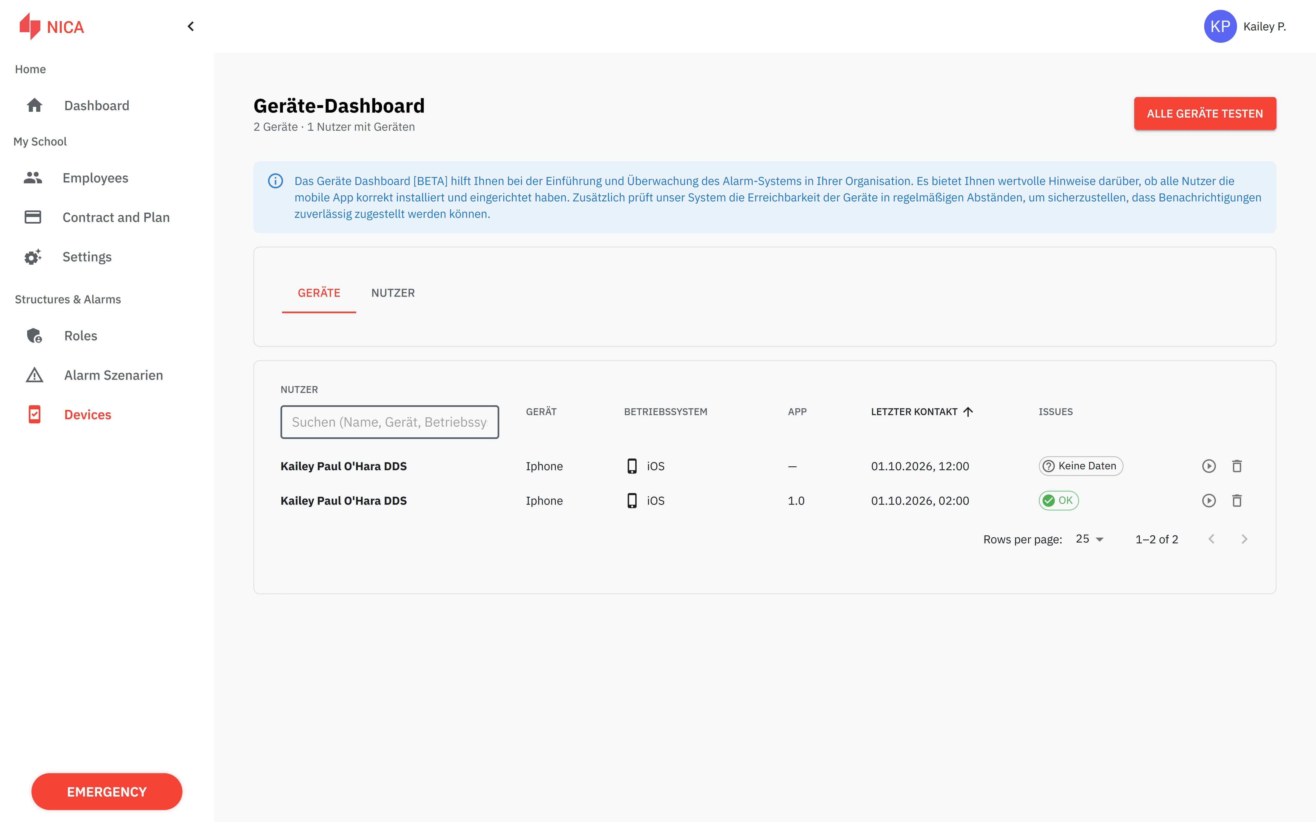Viewport: 1316px width, 822px height.
Task: Trigger the Emergency button
Action: (107, 792)
